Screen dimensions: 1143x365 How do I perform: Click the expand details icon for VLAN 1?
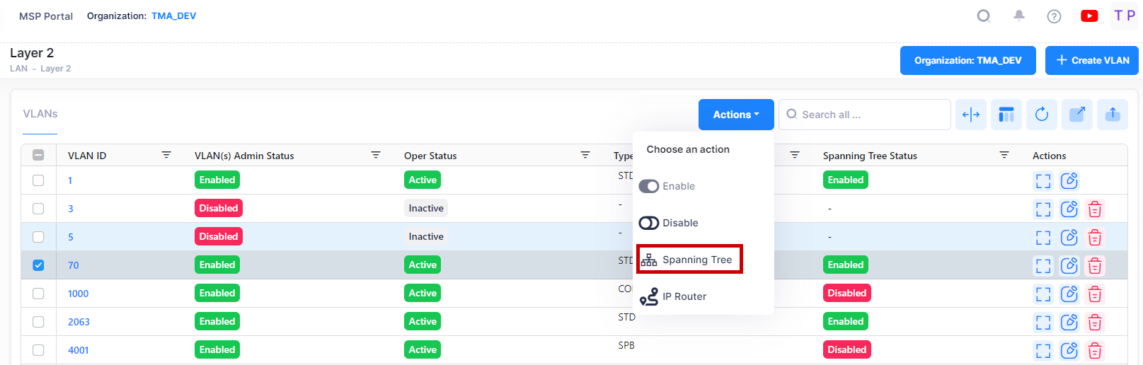tap(1043, 180)
